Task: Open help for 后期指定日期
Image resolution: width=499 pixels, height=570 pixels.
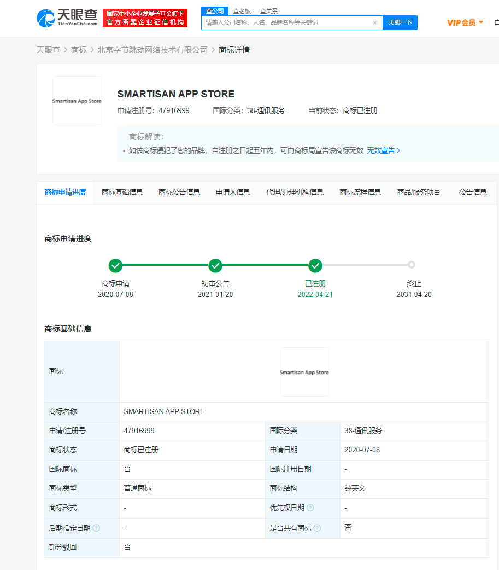Action: pos(96,528)
